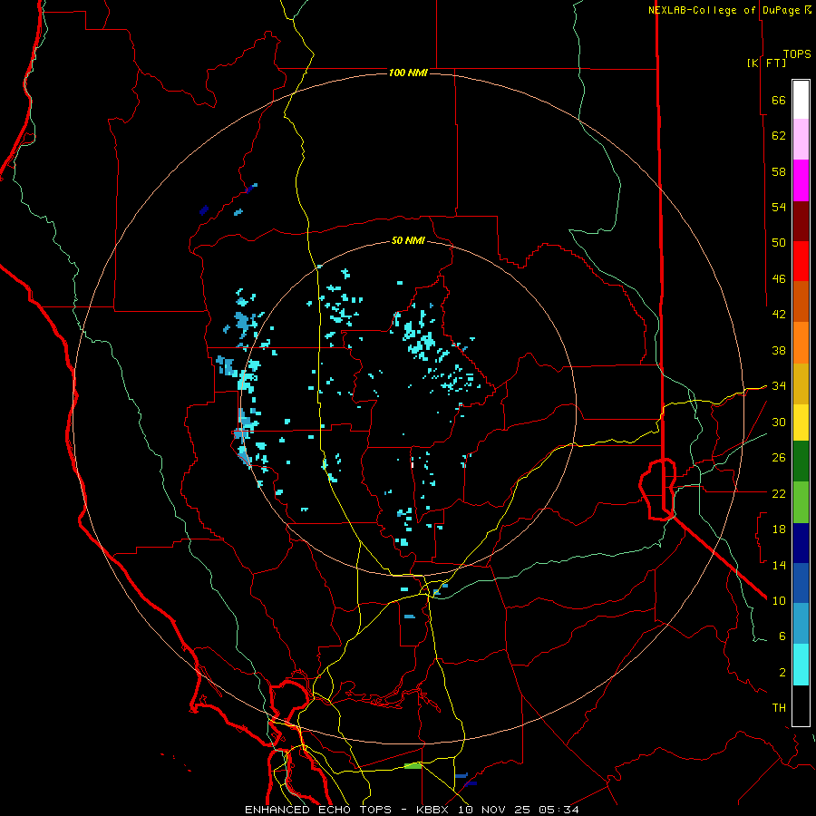Select the dark red legend color block
The image size is (816, 816).
[x=801, y=222]
